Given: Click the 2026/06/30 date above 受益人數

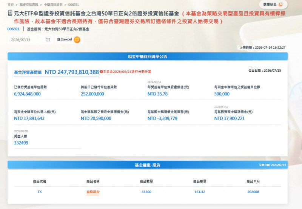Looking at the screenshot, I should point(21,131).
